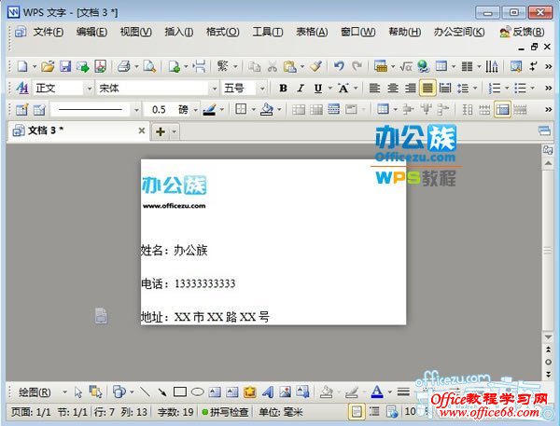560x426 pixels.
Task: Add a new document tab with plus button
Action: click(x=161, y=131)
